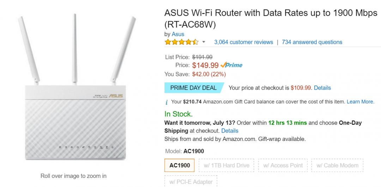The image size is (381, 187).
Task: Click the green In Stock text
Action: (x=179, y=114)
